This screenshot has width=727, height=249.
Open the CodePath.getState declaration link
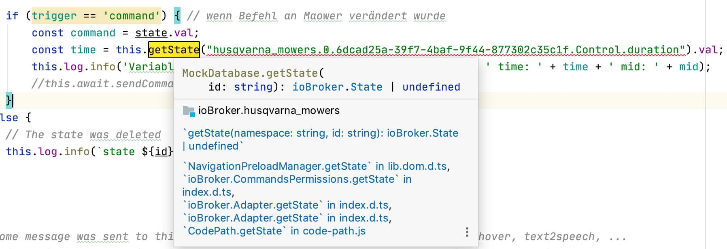[235, 231]
